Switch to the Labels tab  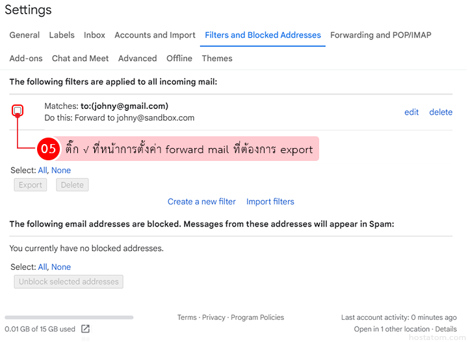pyautogui.click(x=62, y=35)
